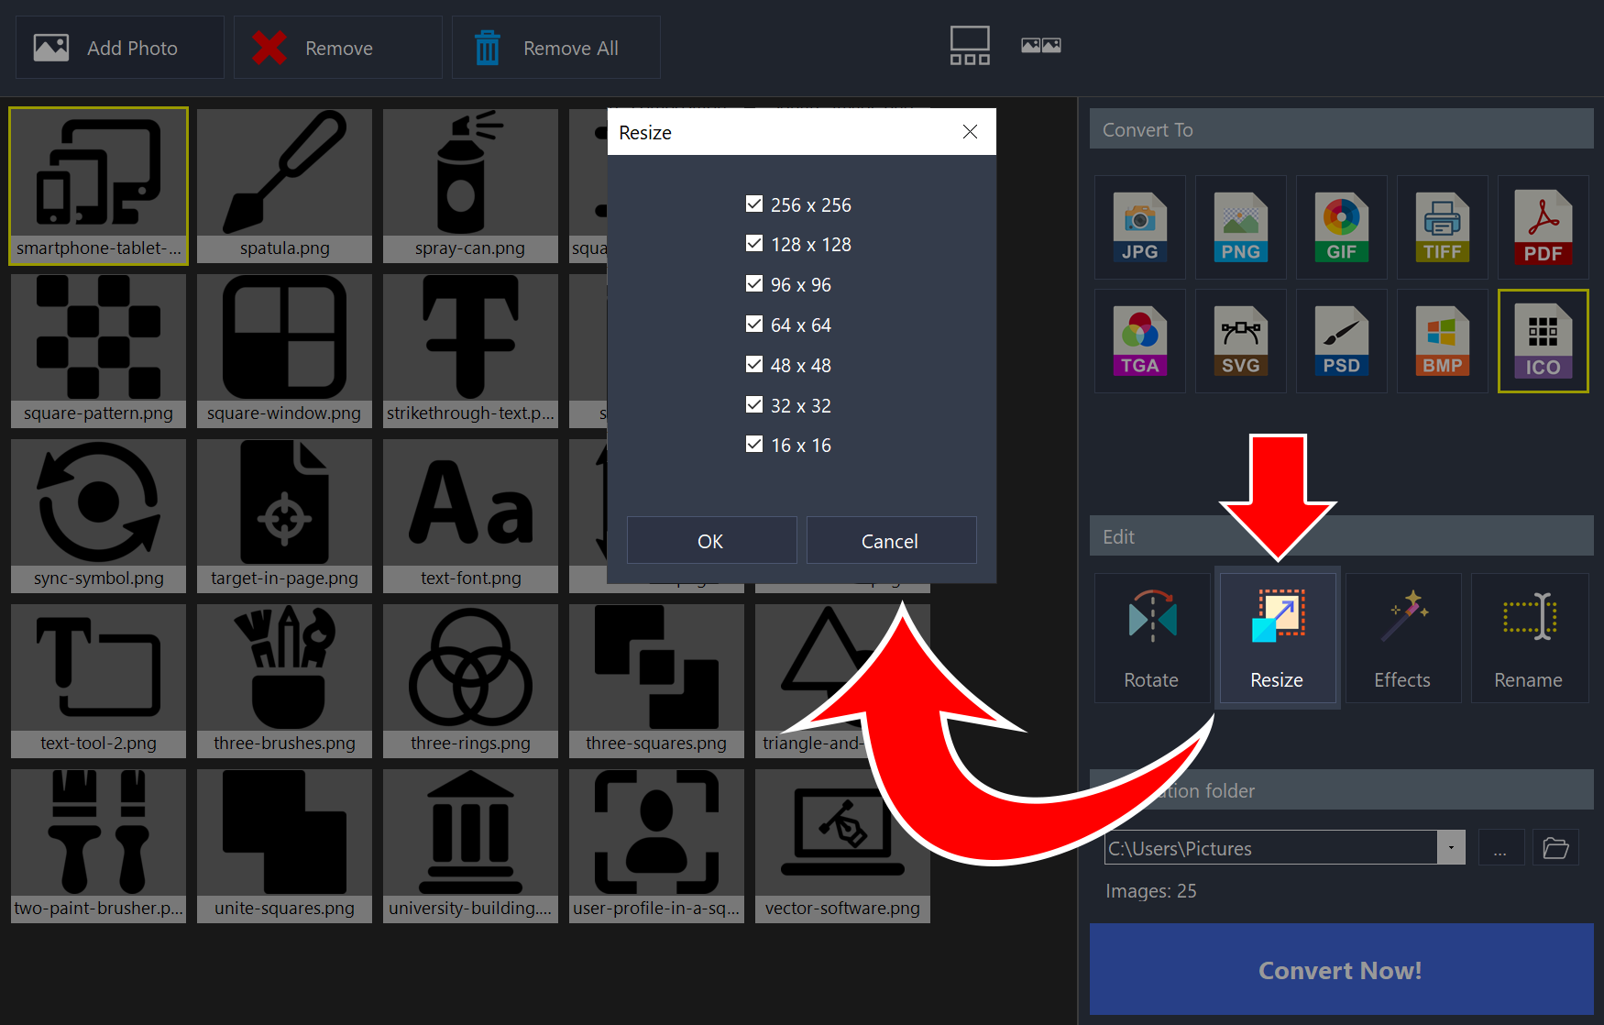This screenshot has height=1025, width=1604.
Task: Close the Resize dialog window
Action: click(970, 132)
